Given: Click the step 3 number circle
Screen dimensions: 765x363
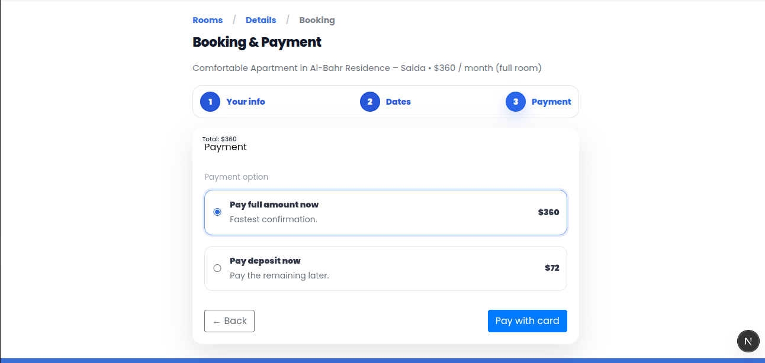Looking at the screenshot, I should [516, 102].
